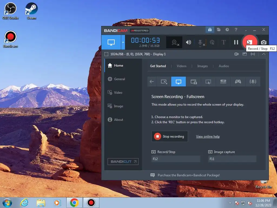Screen dimensions: 277x208
Task: Click the back arrow in mode row
Action: tap(152, 82)
